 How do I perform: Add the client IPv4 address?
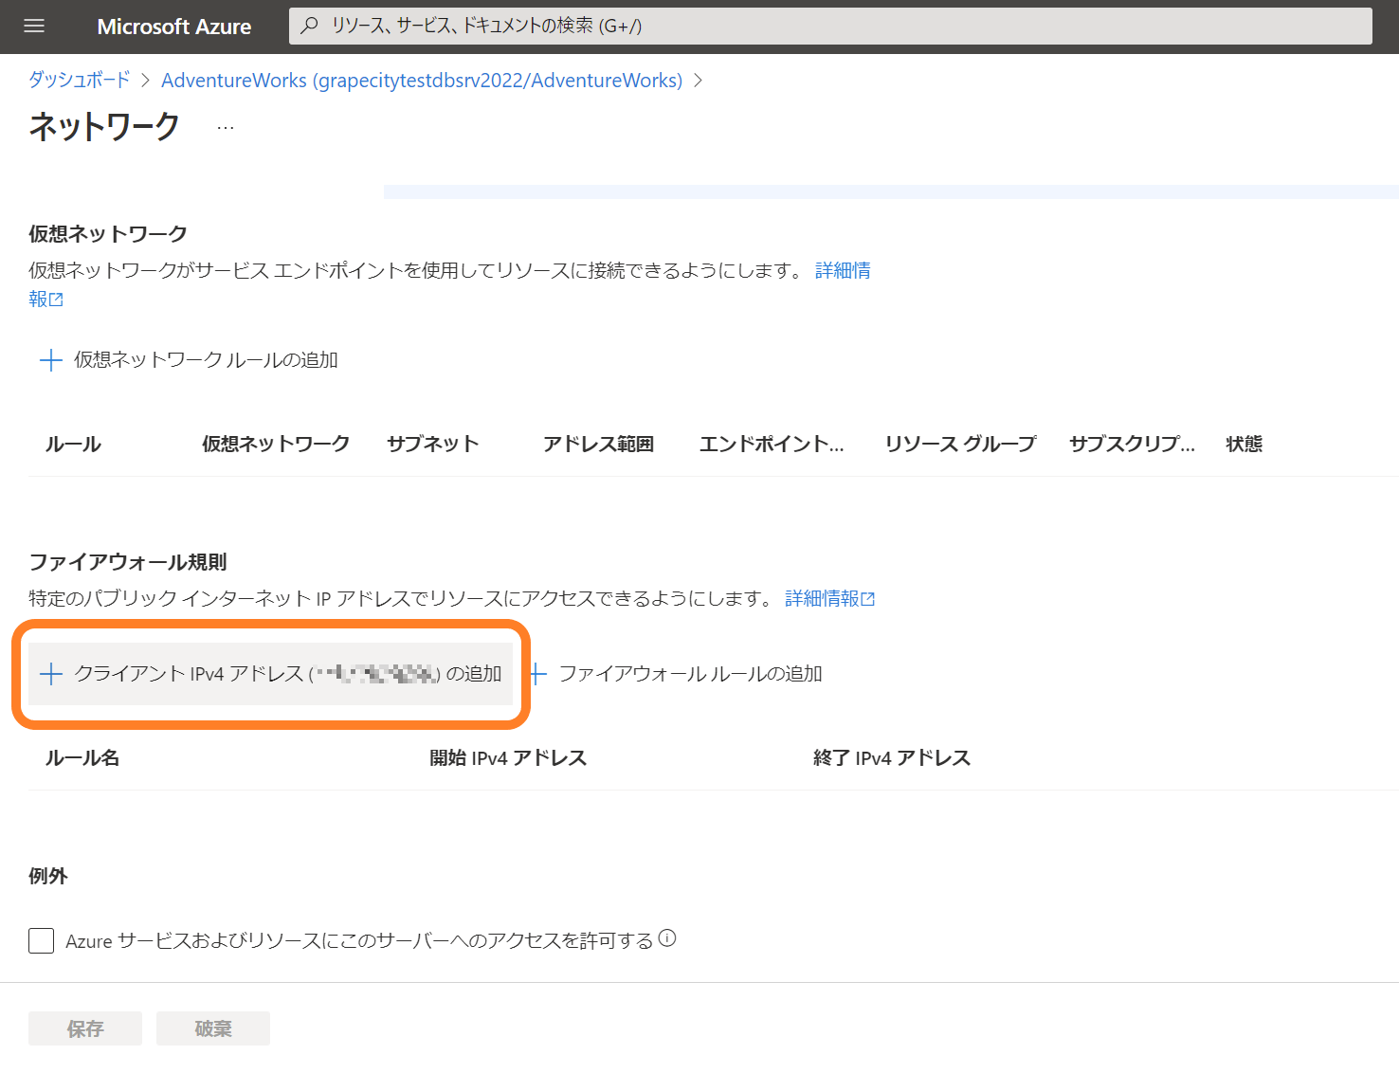coord(270,674)
